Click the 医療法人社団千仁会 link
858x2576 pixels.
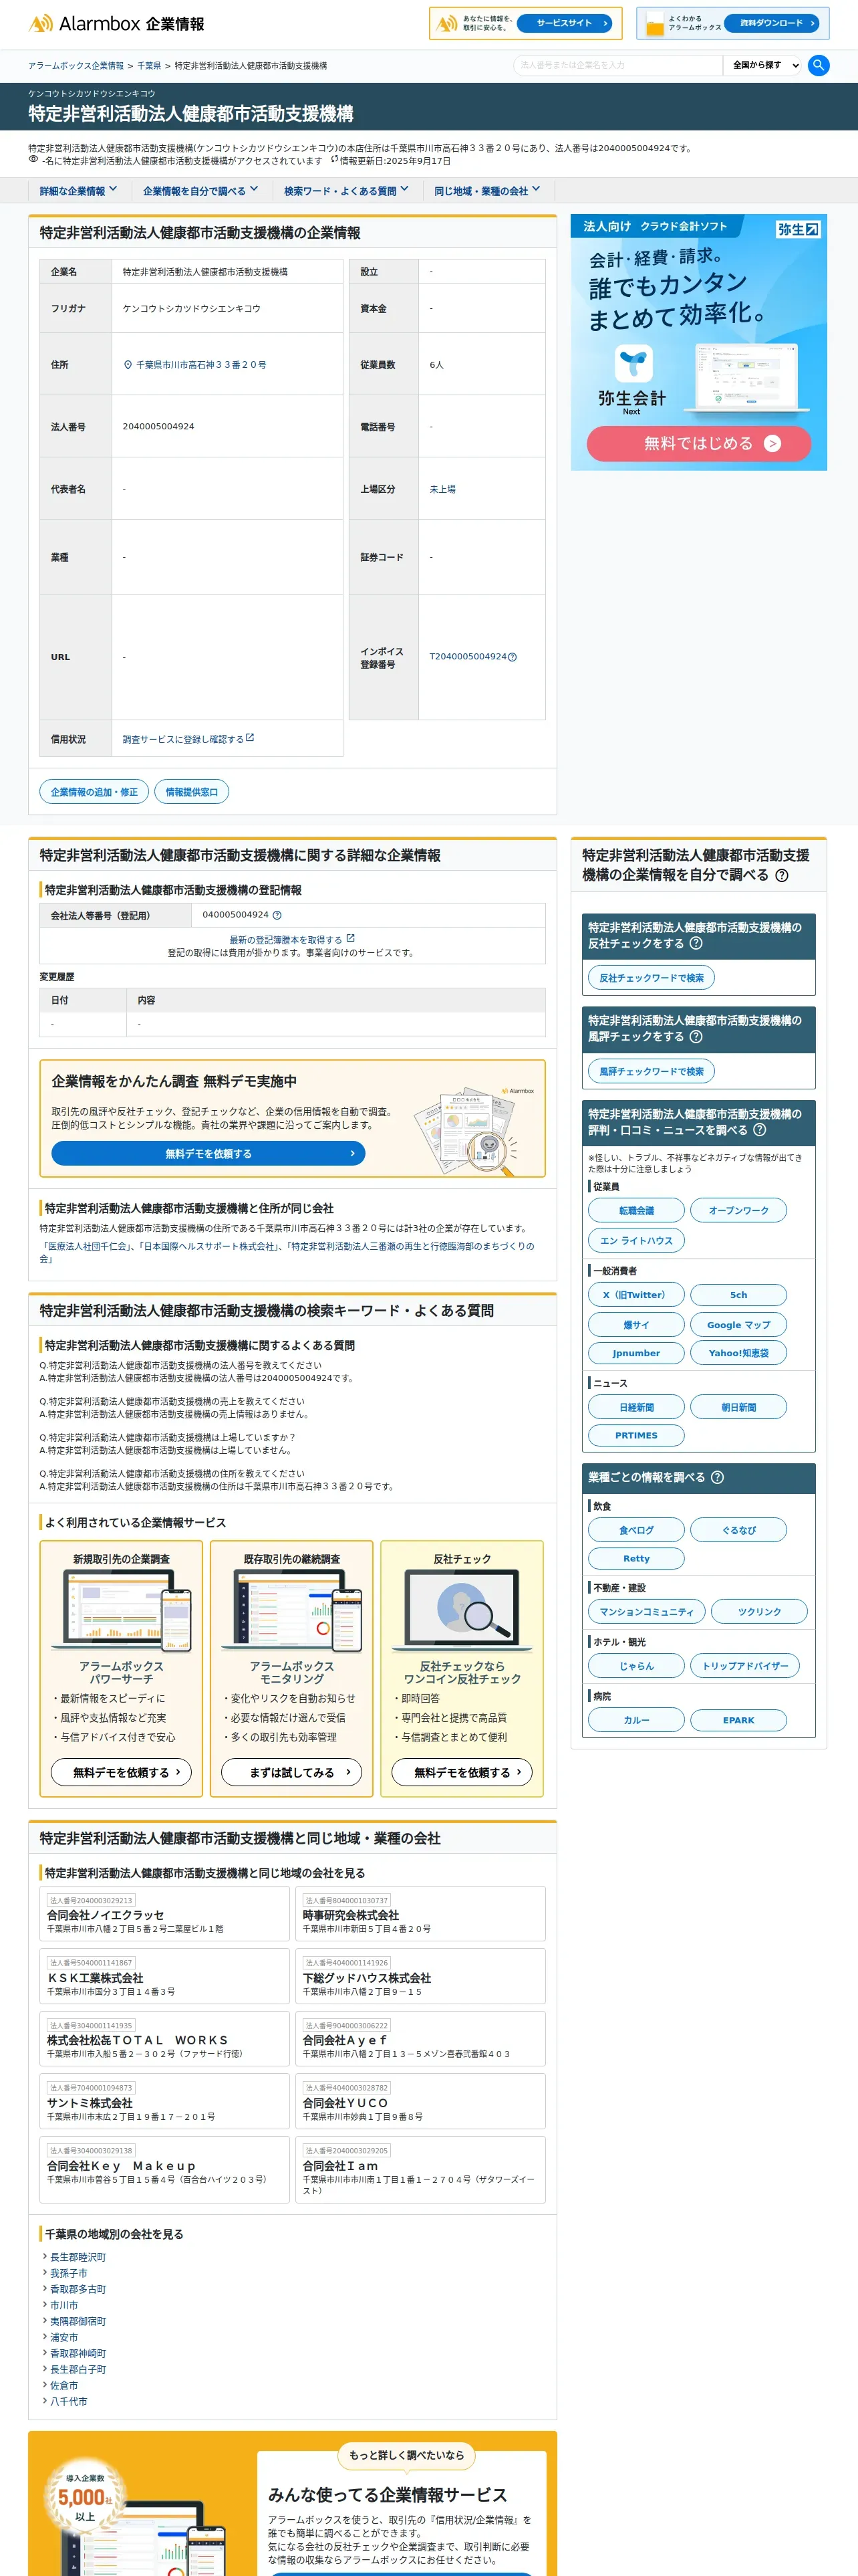(87, 1246)
